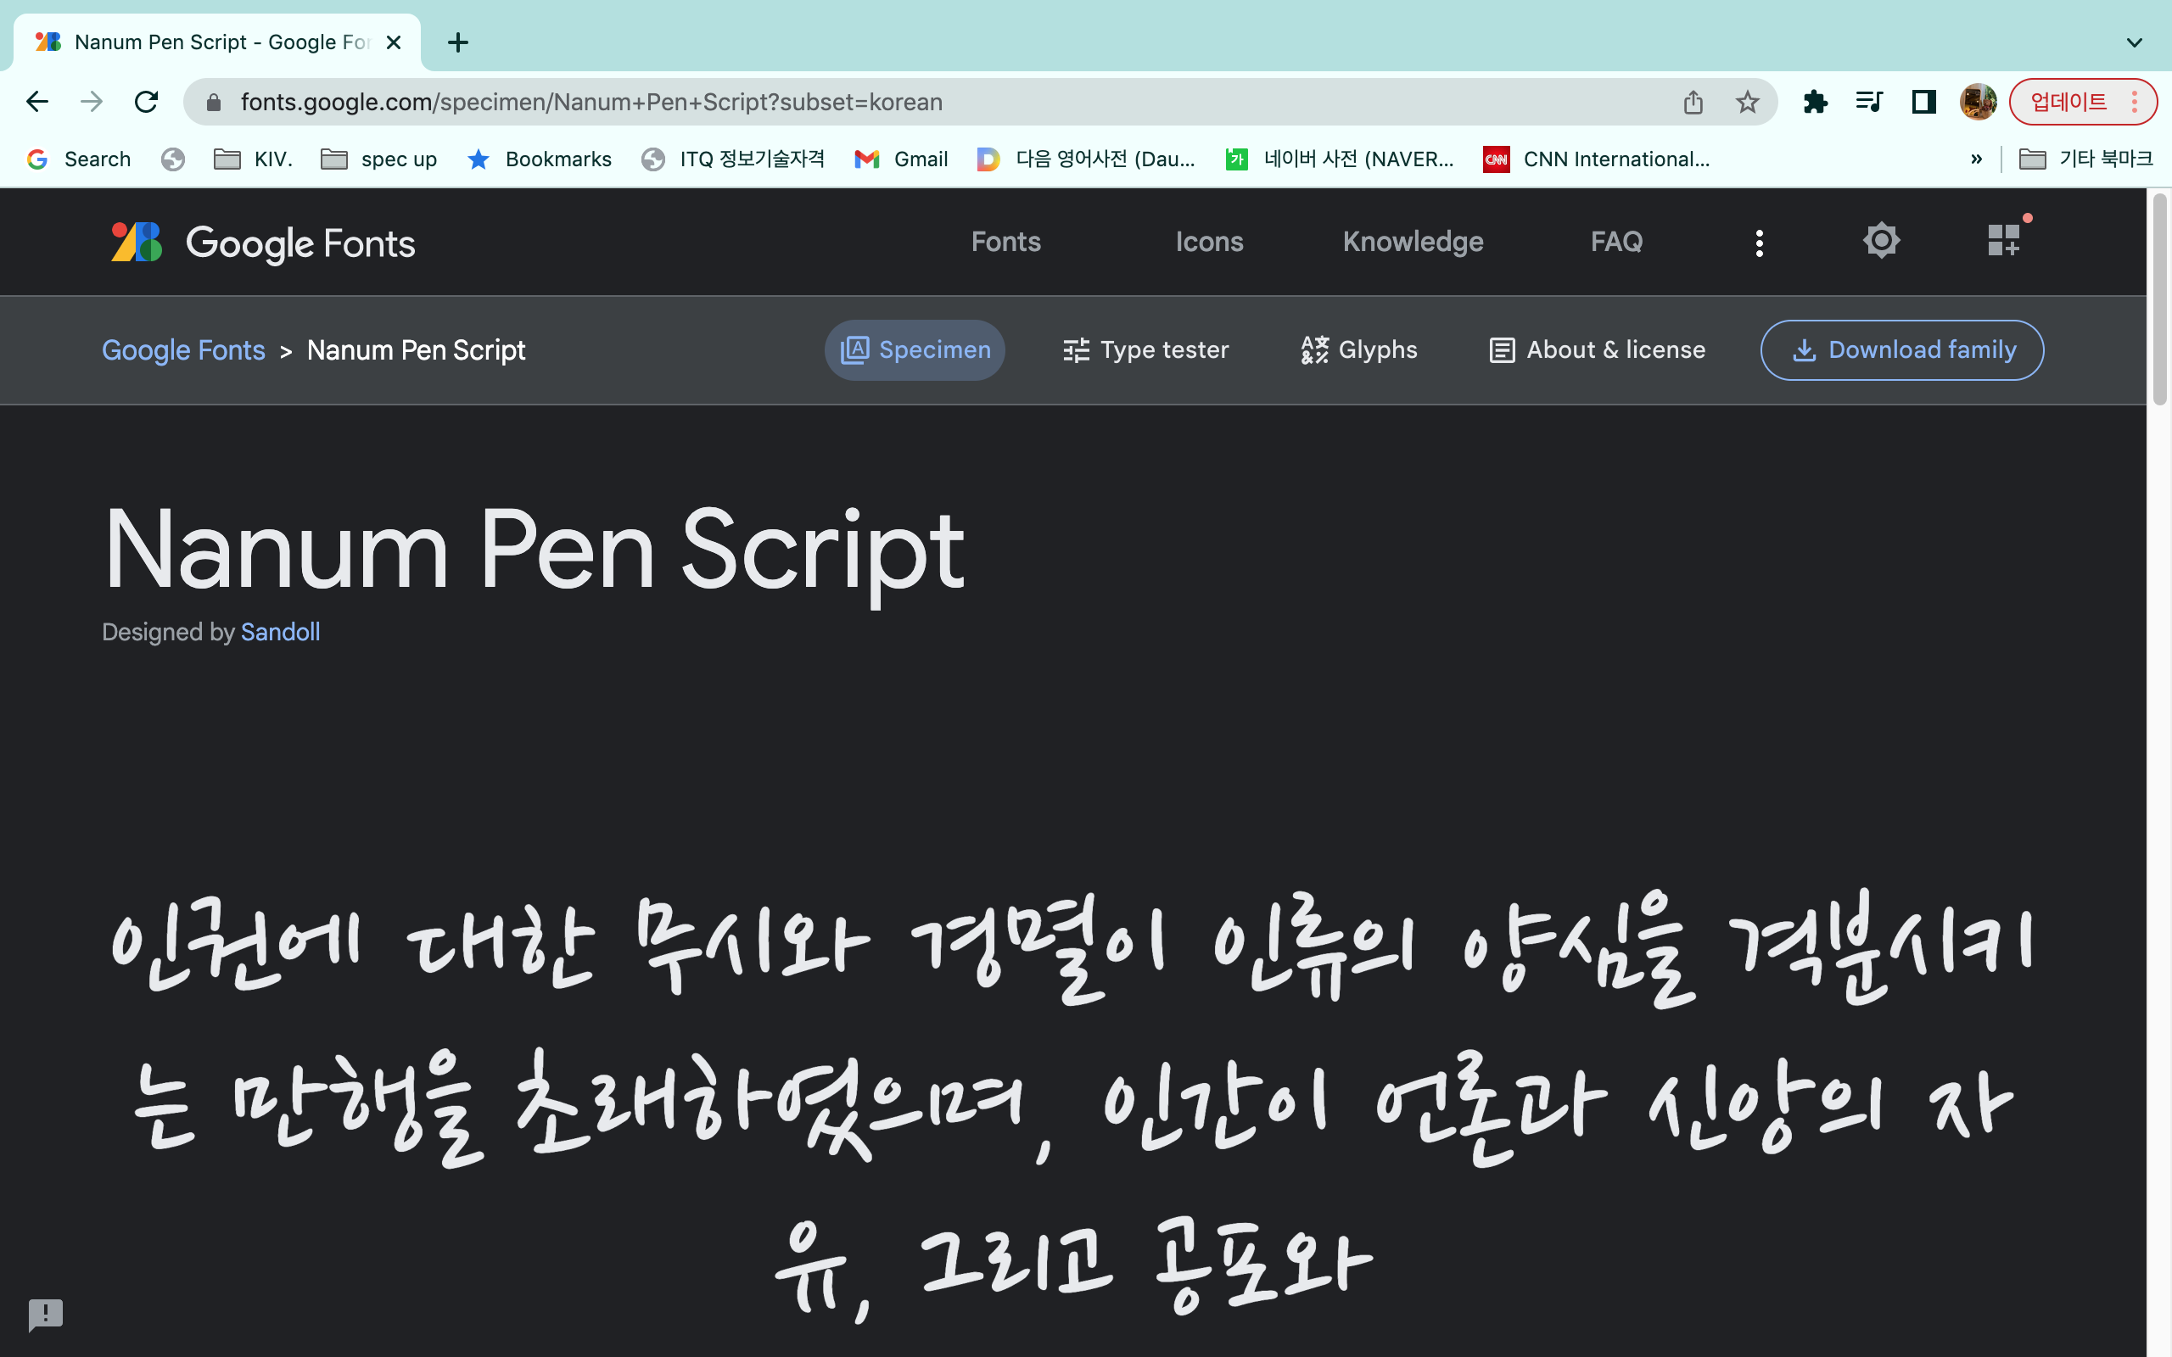Open the Bookmarks star bookmark

(540, 159)
